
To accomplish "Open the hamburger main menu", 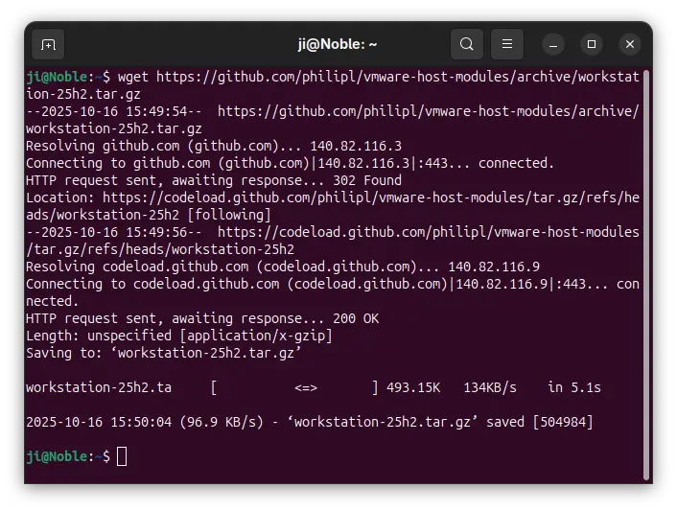I will click(507, 44).
